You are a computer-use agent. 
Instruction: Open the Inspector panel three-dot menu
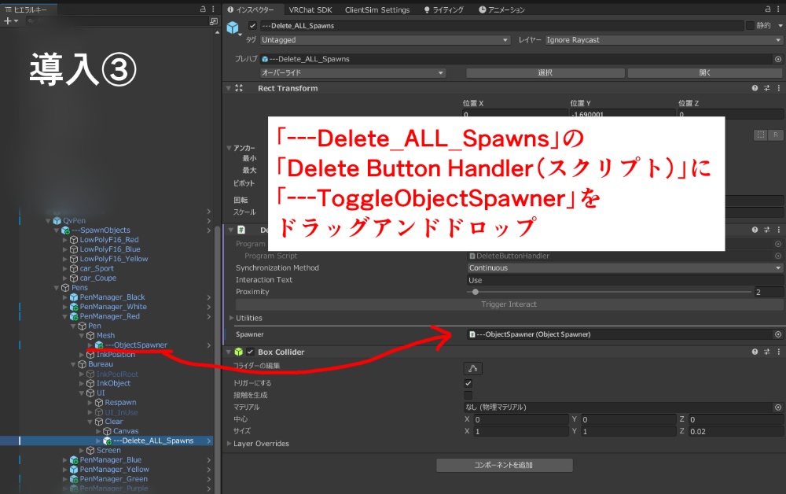pyautogui.click(x=778, y=9)
